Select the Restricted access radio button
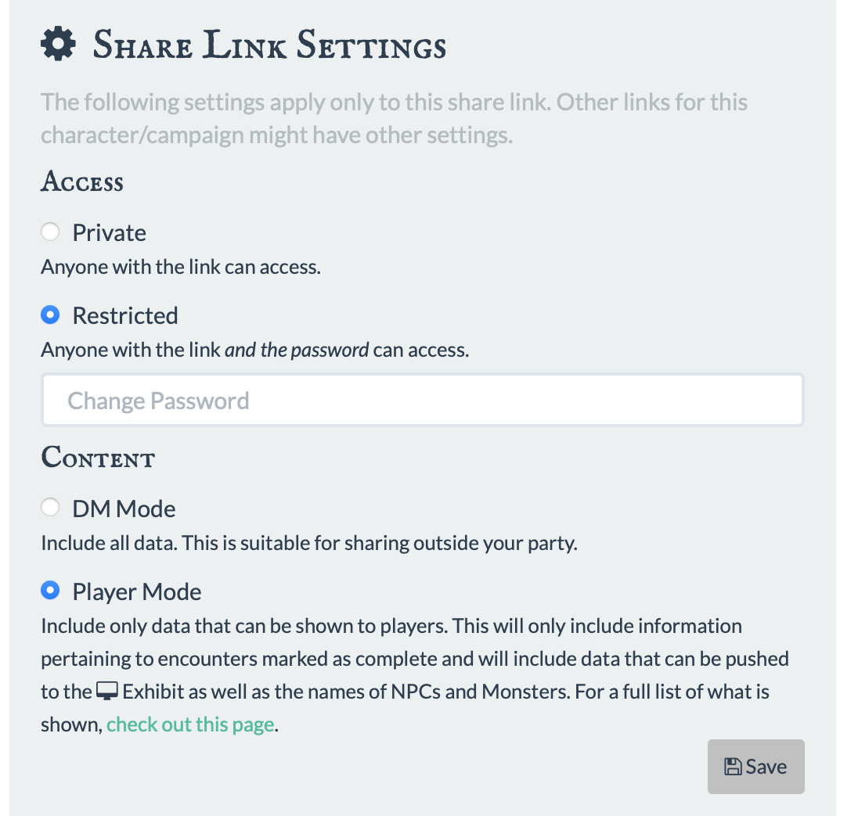This screenshot has width=858, height=816. pos(51,315)
